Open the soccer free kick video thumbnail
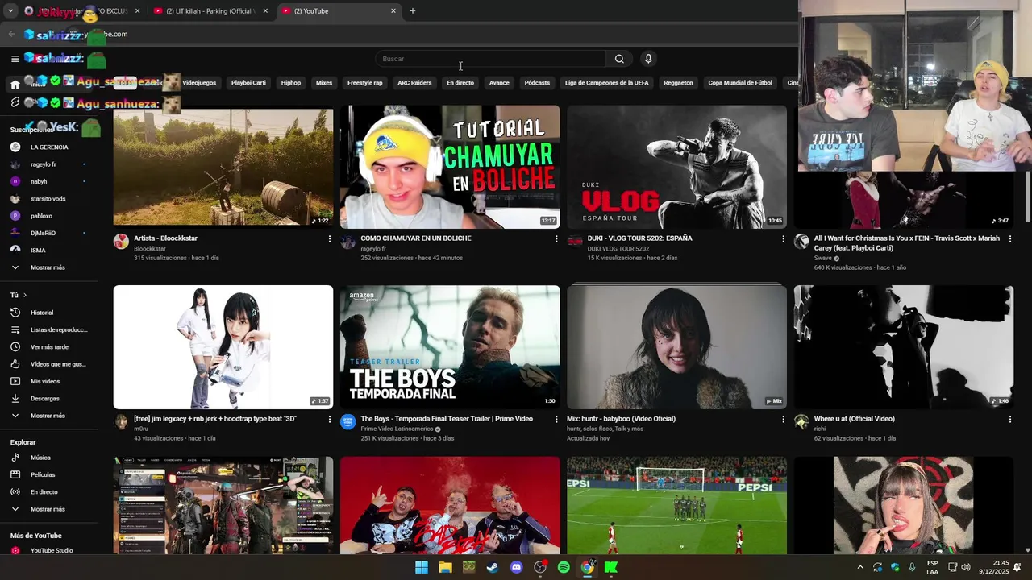The image size is (1032, 580). tap(676, 506)
